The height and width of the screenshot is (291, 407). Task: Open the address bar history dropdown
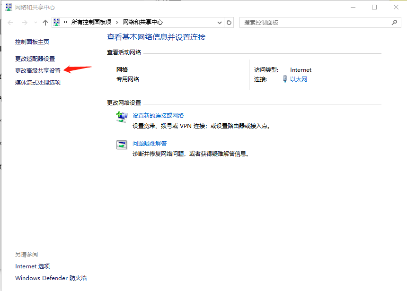219,22
